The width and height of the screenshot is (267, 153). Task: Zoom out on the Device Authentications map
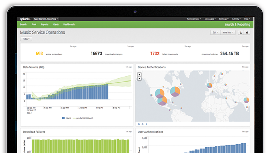click(139, 78)
